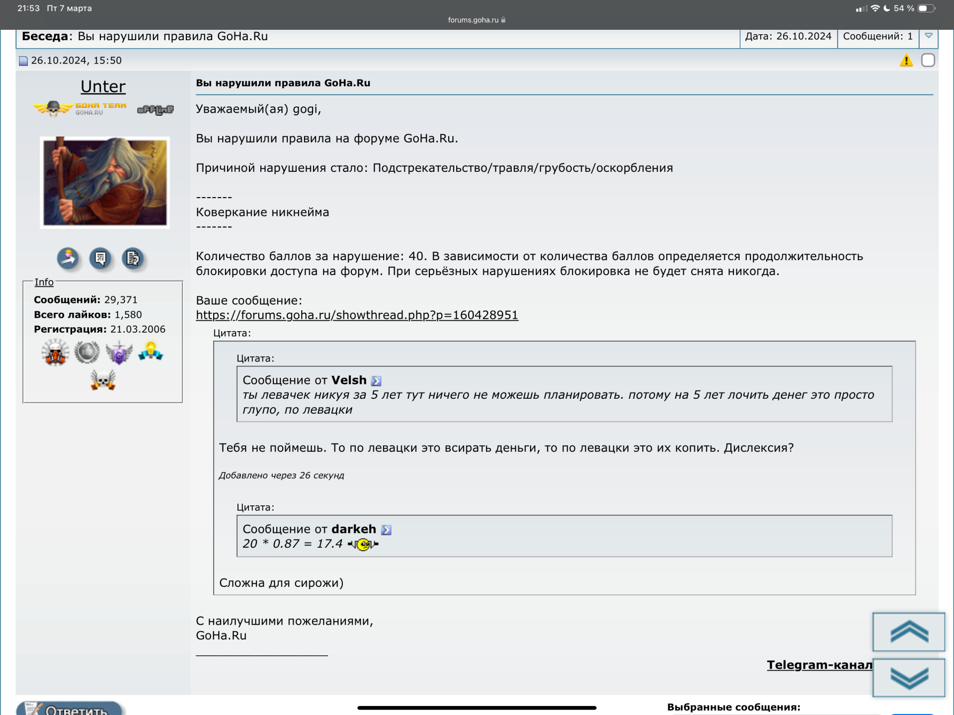The width and height of the screenshot is (954, 715).
Task: Jump to bottom with double chevron down
Action: tap(909, 678)
